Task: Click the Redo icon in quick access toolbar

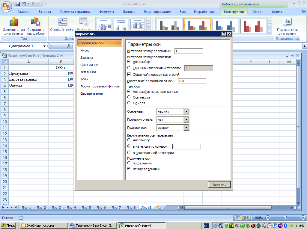Action: pyautogui.click(x=34, y=4)
